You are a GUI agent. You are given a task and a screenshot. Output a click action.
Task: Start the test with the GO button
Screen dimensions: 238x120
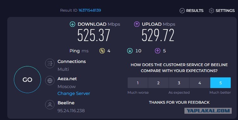(x=27, y=80)
